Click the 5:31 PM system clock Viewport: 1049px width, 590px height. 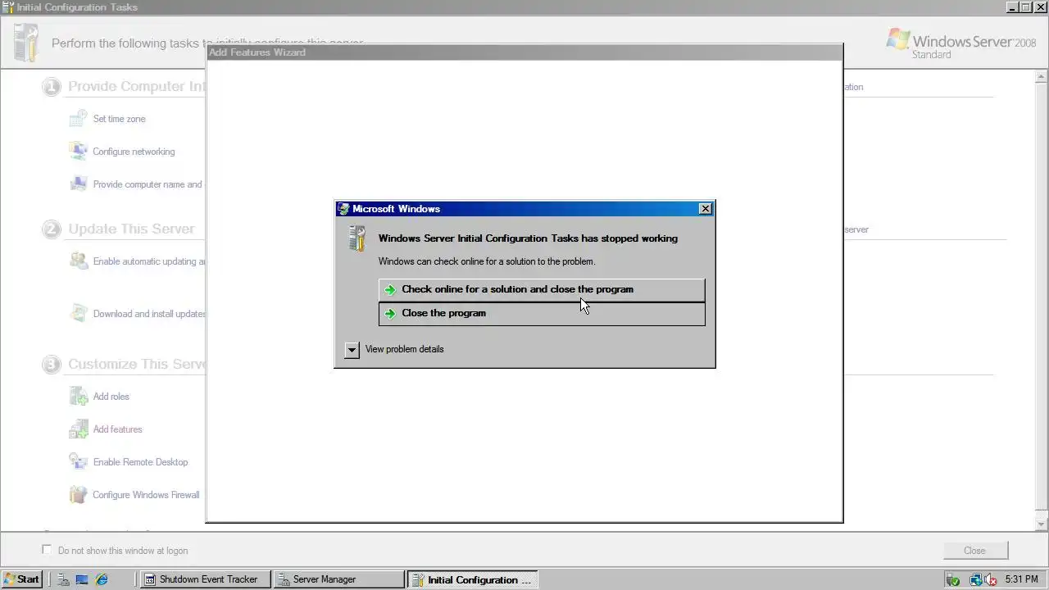[1021, 579]
